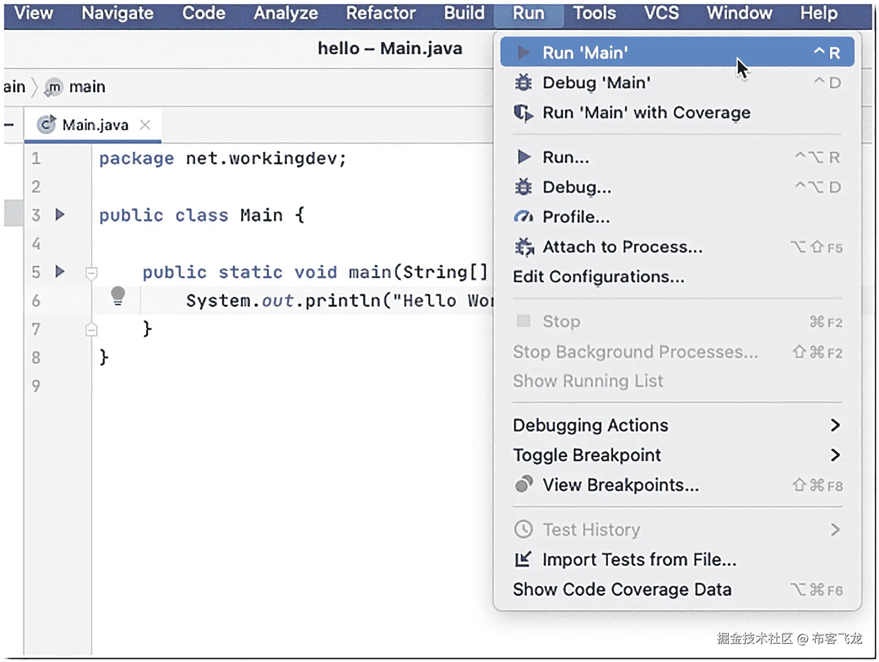Screen dimensions: 879x662
Task: Click the Run 'Main' play icon
Action: coord(523,52)
